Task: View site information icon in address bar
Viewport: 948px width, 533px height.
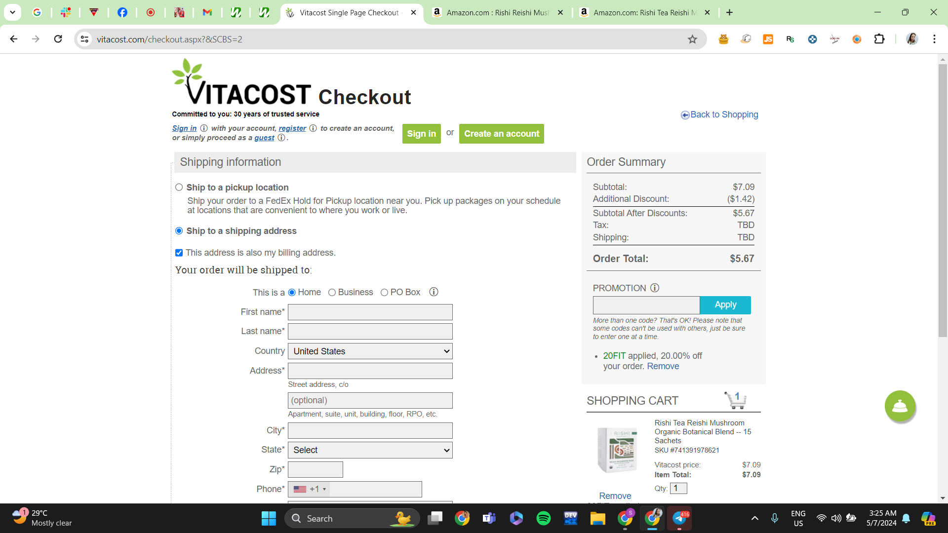Action: tap(85, 39)
